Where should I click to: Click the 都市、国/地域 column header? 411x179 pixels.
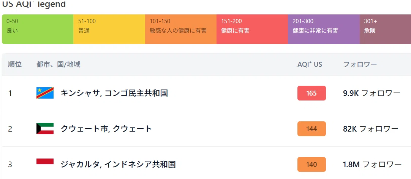point(58,64)
